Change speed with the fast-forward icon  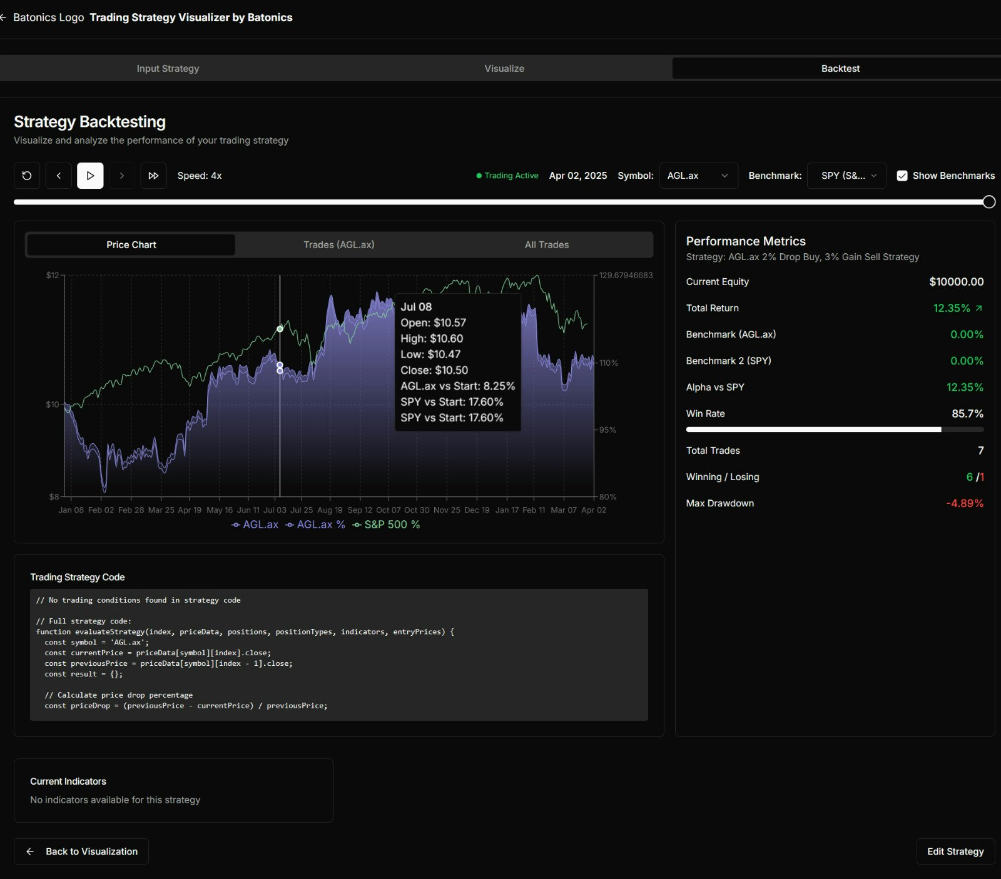[153, 176]
